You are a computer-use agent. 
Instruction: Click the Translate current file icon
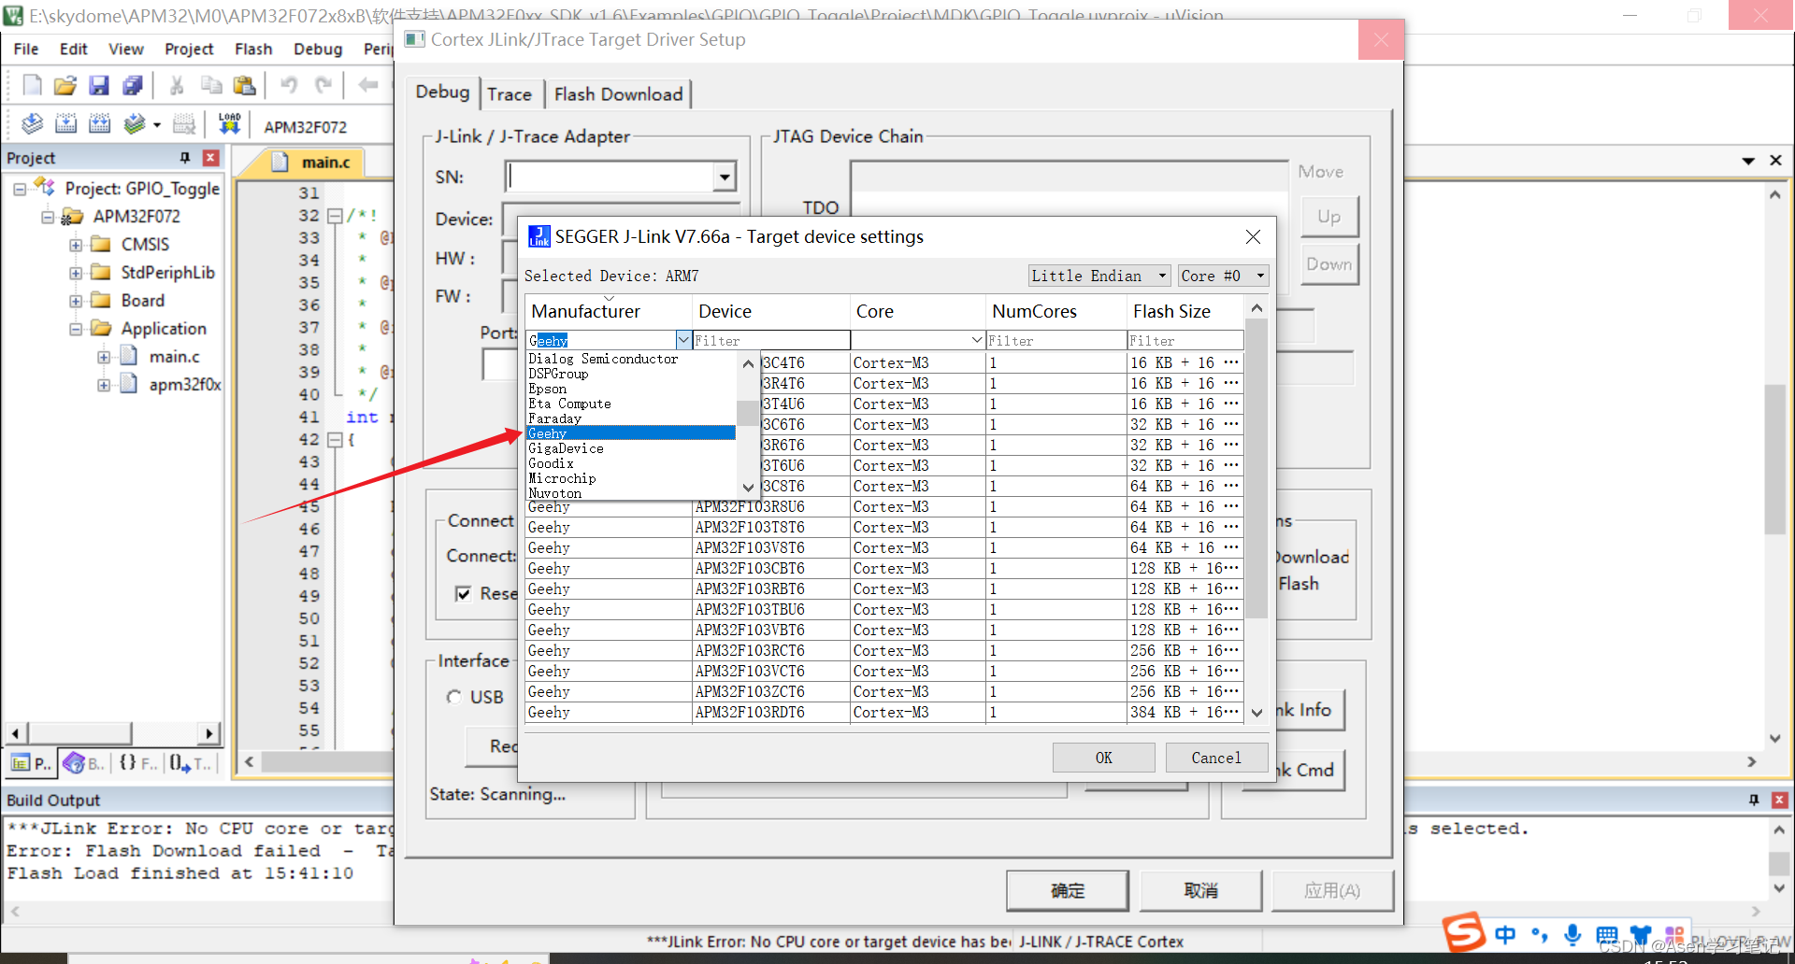click(x=32, y=124)
